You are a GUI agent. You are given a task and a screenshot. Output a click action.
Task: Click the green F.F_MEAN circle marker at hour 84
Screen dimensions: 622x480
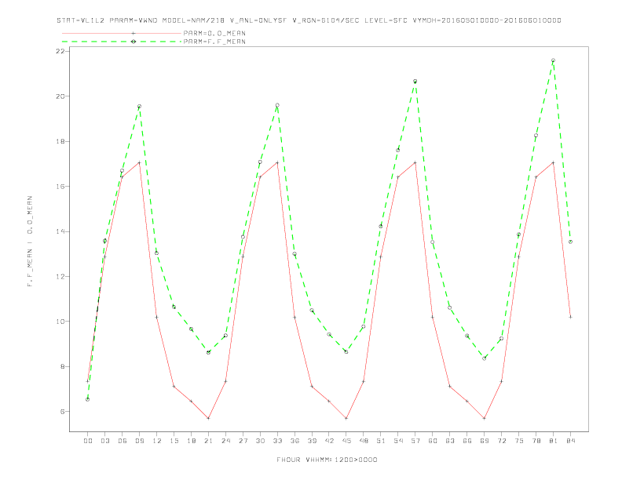(x=570, y=242)
